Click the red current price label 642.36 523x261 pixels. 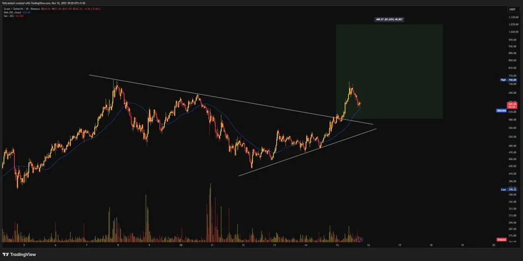512,105
